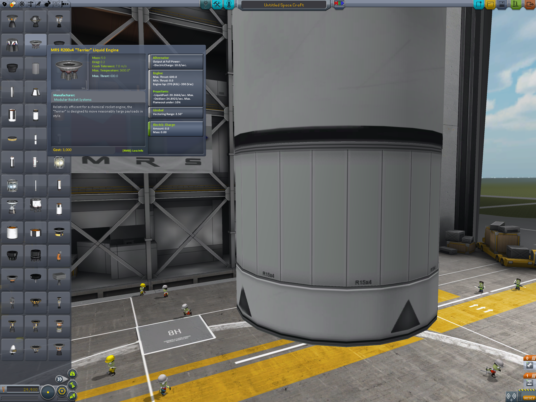Click the Alternator module box in tooltip
This screenshot has height=402, width=536.
coord(176,62)
